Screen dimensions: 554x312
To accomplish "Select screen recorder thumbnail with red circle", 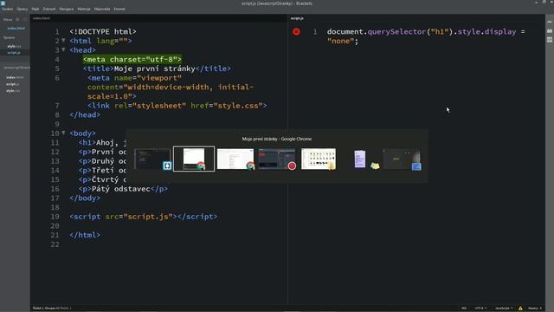I will coord(277,159).
